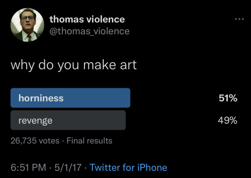This screenshot has width=251, height=178.
Task: Click the "horniness" option label text
Action: [41, 98]
